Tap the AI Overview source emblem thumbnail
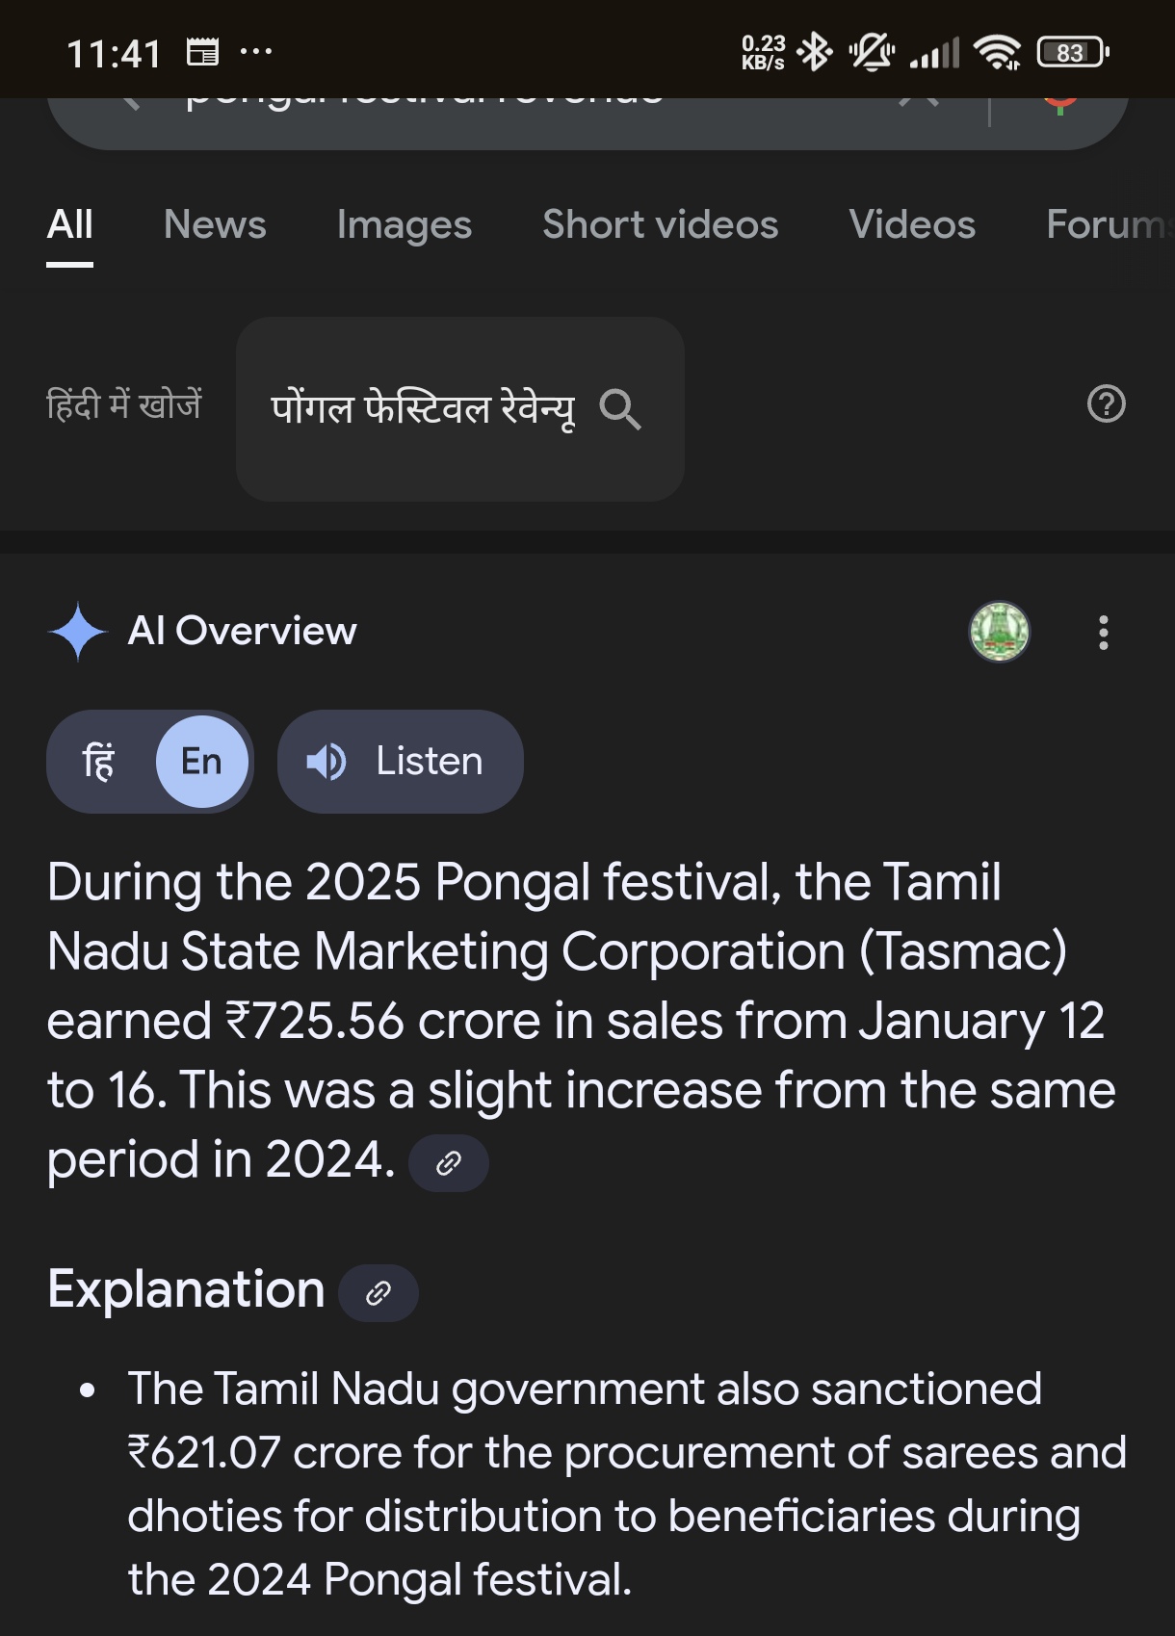The height and width of the screenshot is (1636, 1175). coord(999,633)
